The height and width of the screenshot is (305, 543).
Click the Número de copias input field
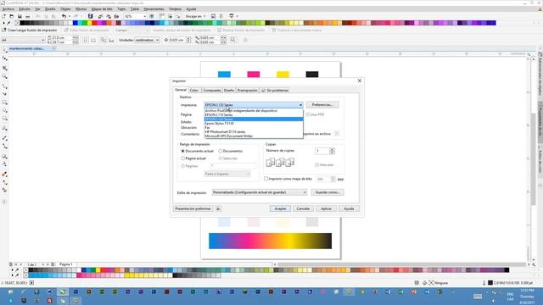pos(322,151)
